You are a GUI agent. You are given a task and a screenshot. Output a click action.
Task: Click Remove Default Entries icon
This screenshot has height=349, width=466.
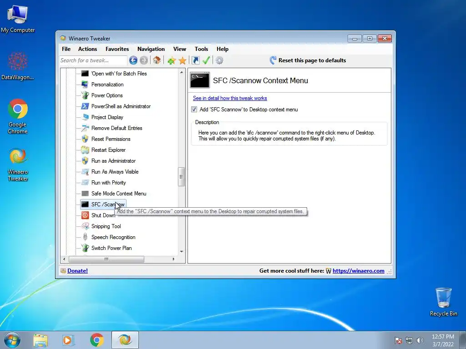tap(85, 128)
